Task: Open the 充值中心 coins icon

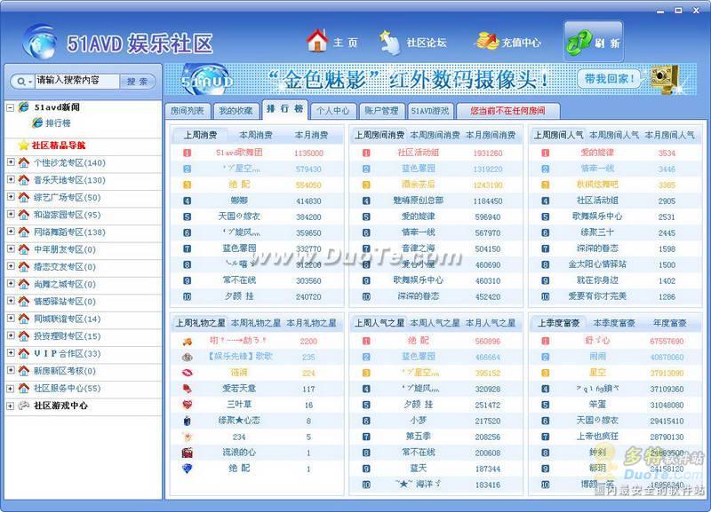Action: [486, 41]
